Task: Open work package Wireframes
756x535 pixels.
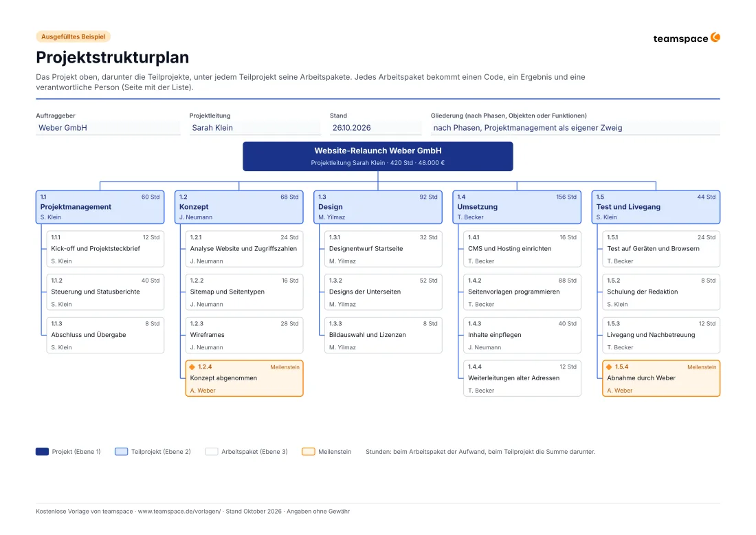Action: coord(245,336)
